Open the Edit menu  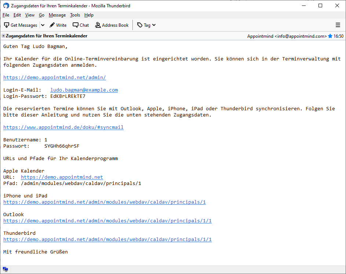[17, 15]
